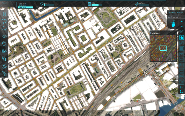Open the message list tool in left sidebar
The image size is (185, 116).
pos(4,74)
